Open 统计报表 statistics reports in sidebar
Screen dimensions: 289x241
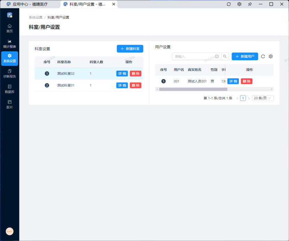[x=9, y=44]
